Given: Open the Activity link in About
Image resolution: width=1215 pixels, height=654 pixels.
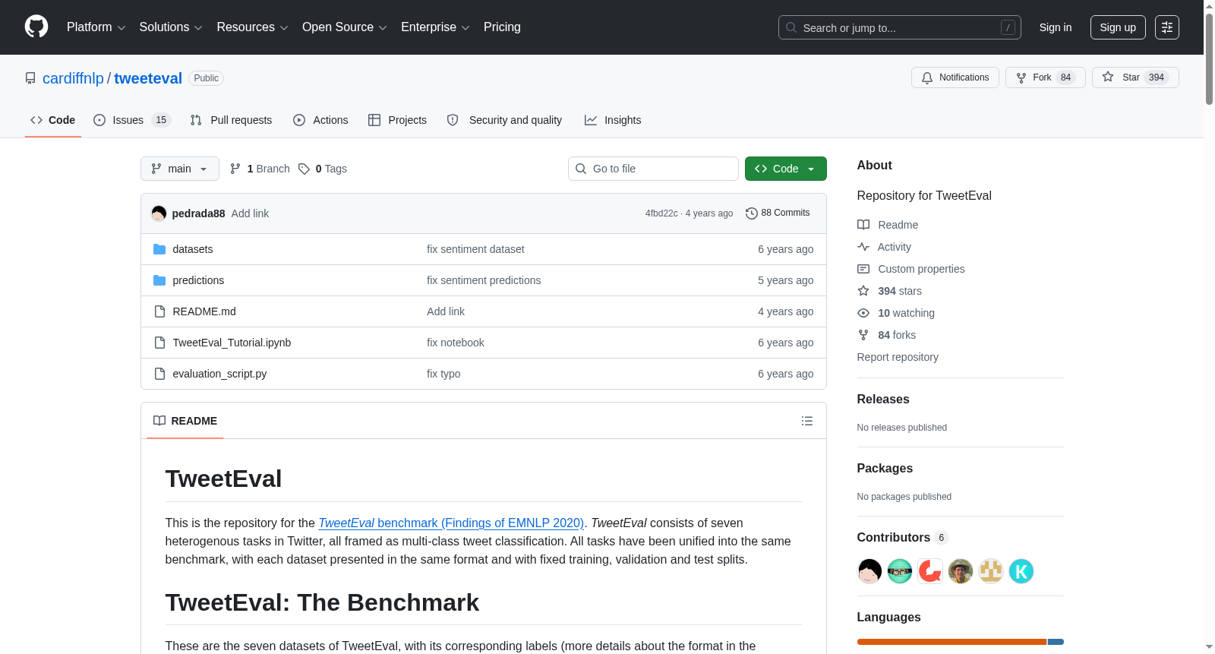Looking at the screenshot, I should 884,247.
